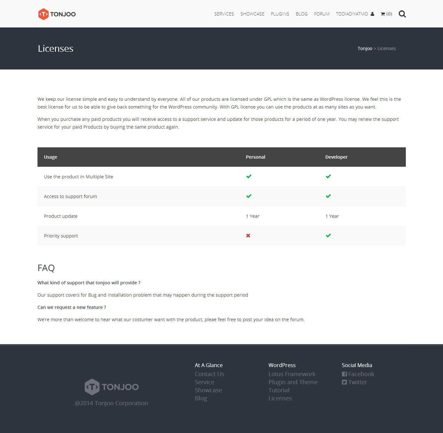
Task: Click the checkmark for Personal multiple site usage
Action: [248, 176]
